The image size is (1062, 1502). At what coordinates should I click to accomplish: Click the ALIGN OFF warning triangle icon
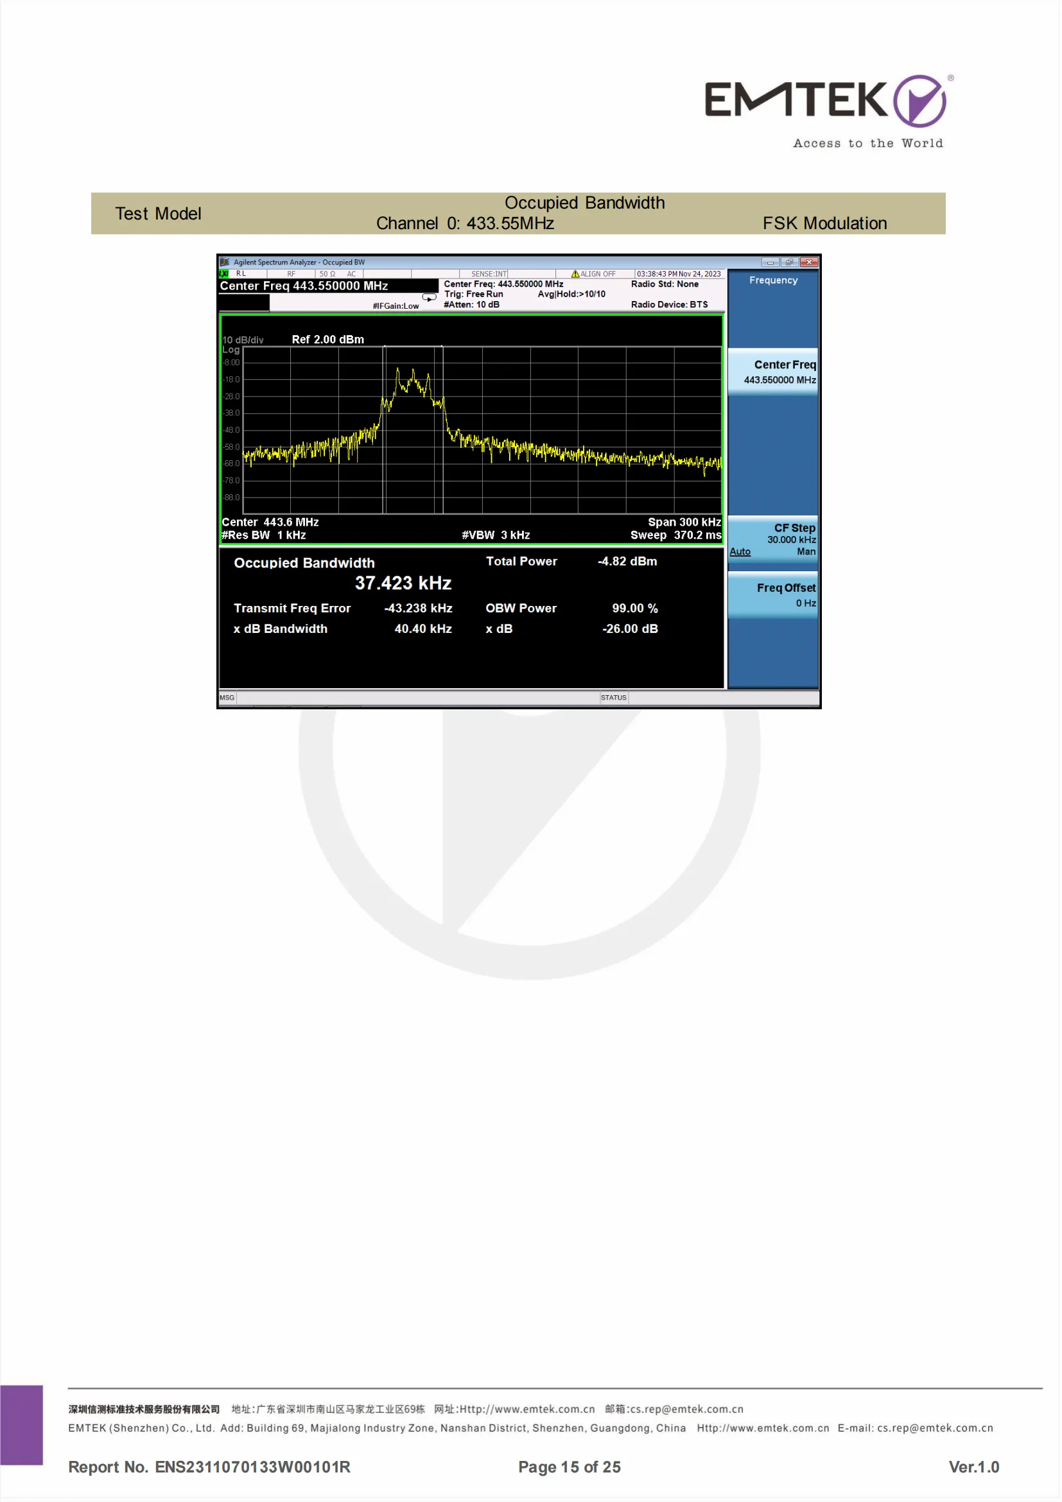tap(575, 274)
